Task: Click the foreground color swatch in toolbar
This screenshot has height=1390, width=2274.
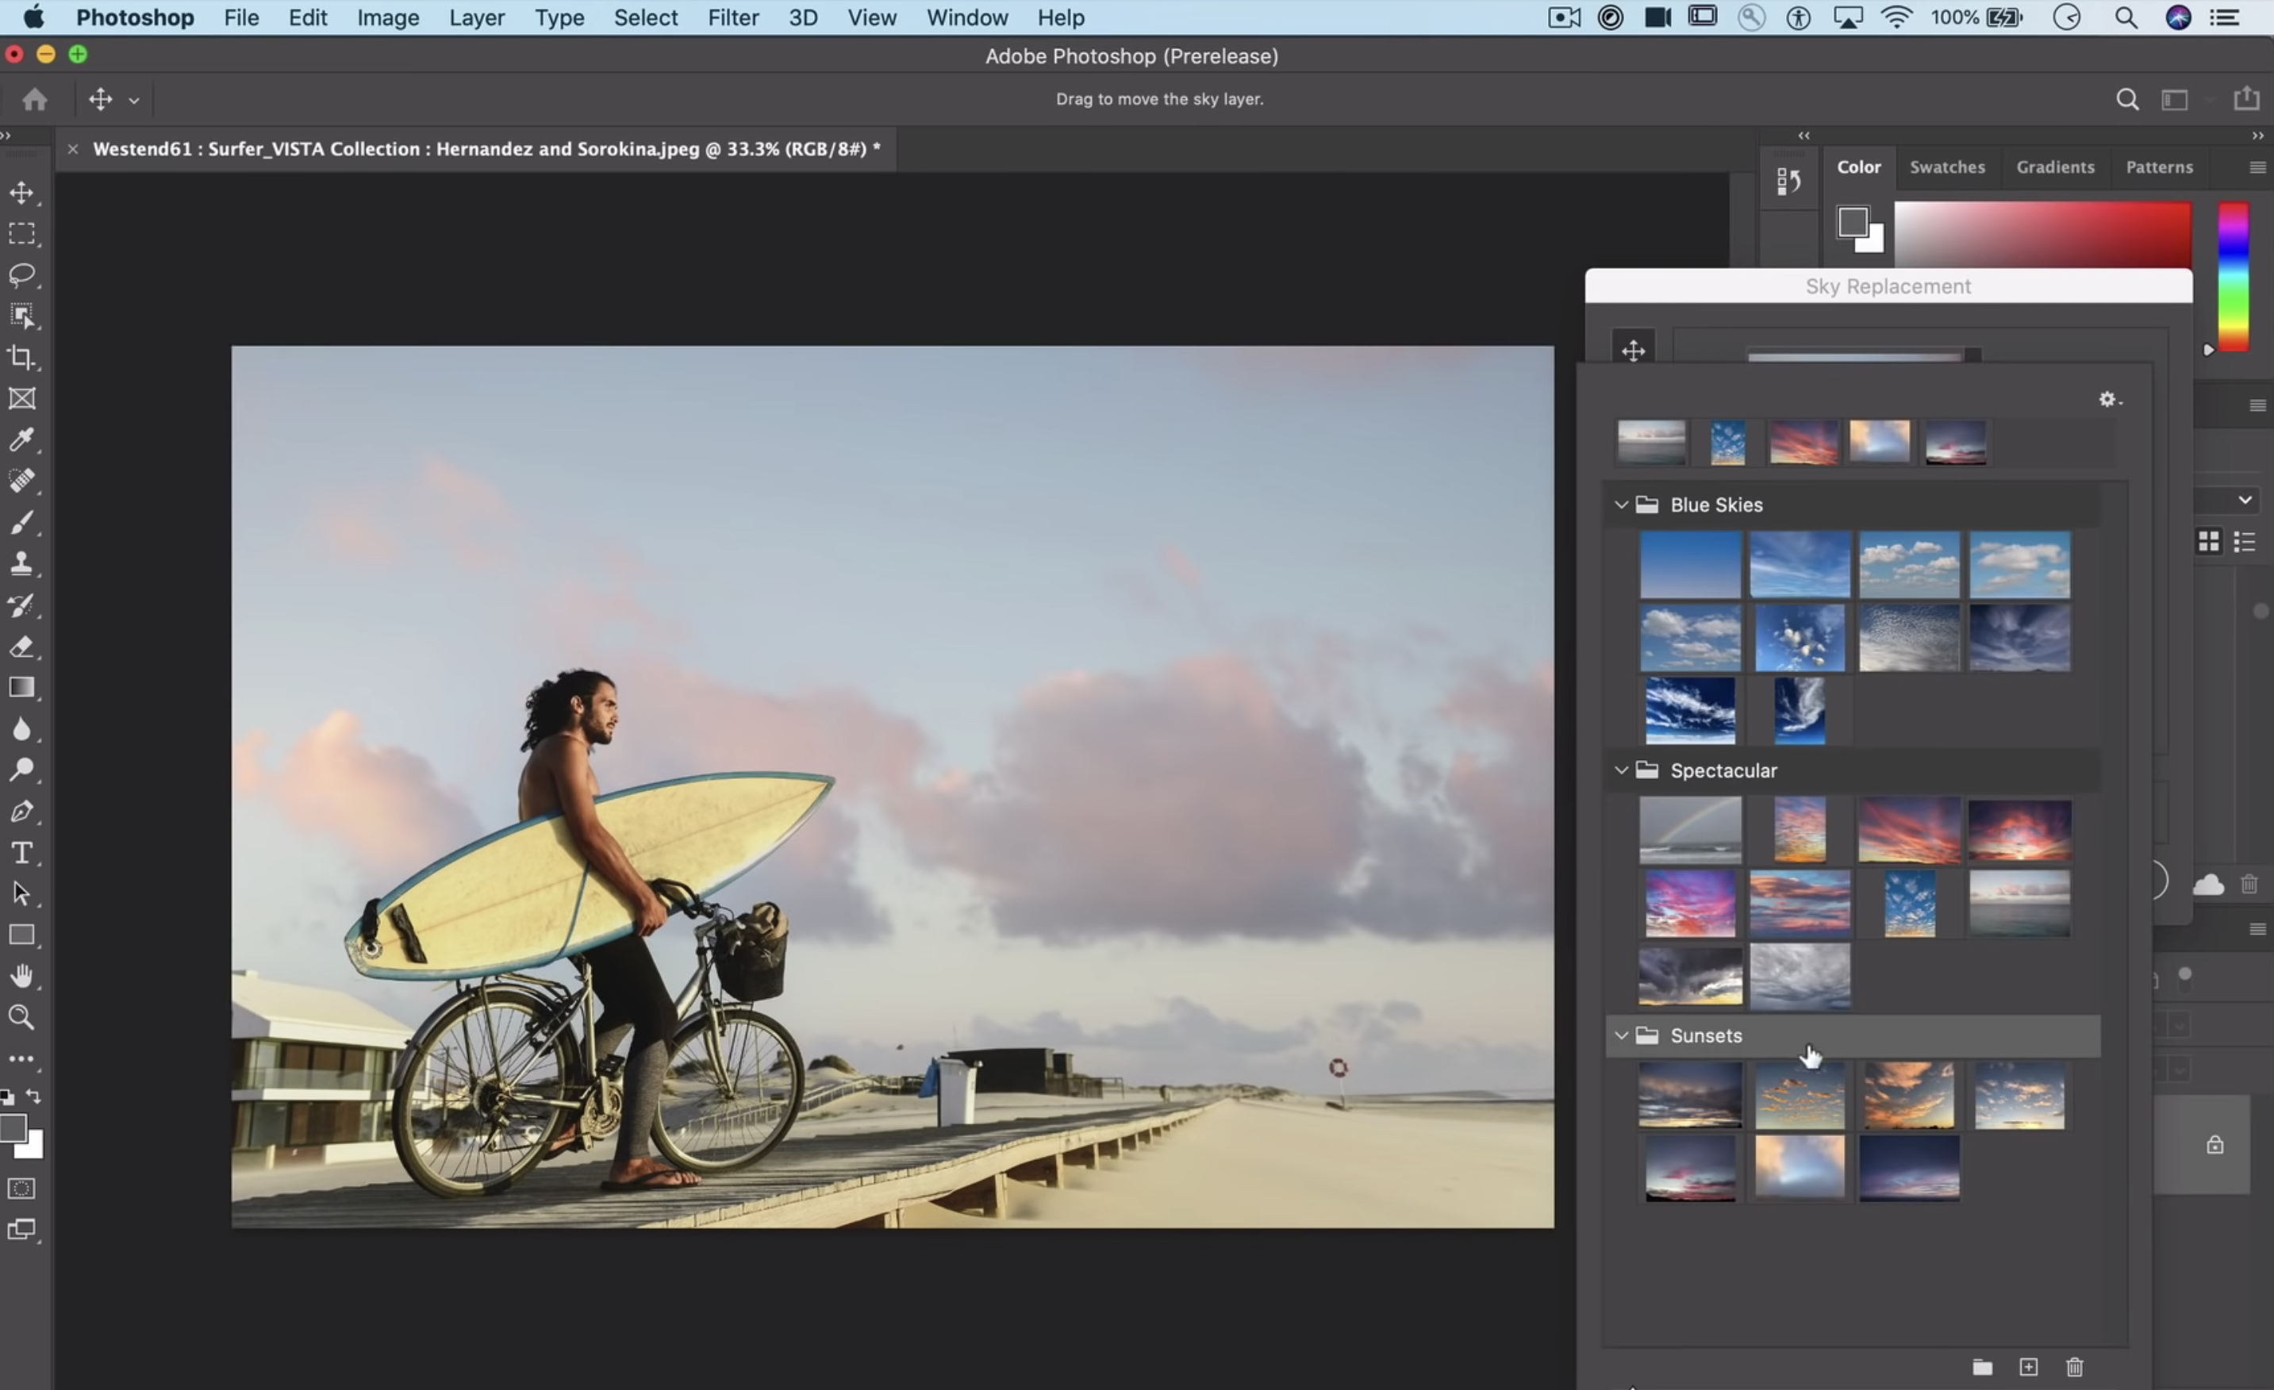Action: coord(12,1128)
